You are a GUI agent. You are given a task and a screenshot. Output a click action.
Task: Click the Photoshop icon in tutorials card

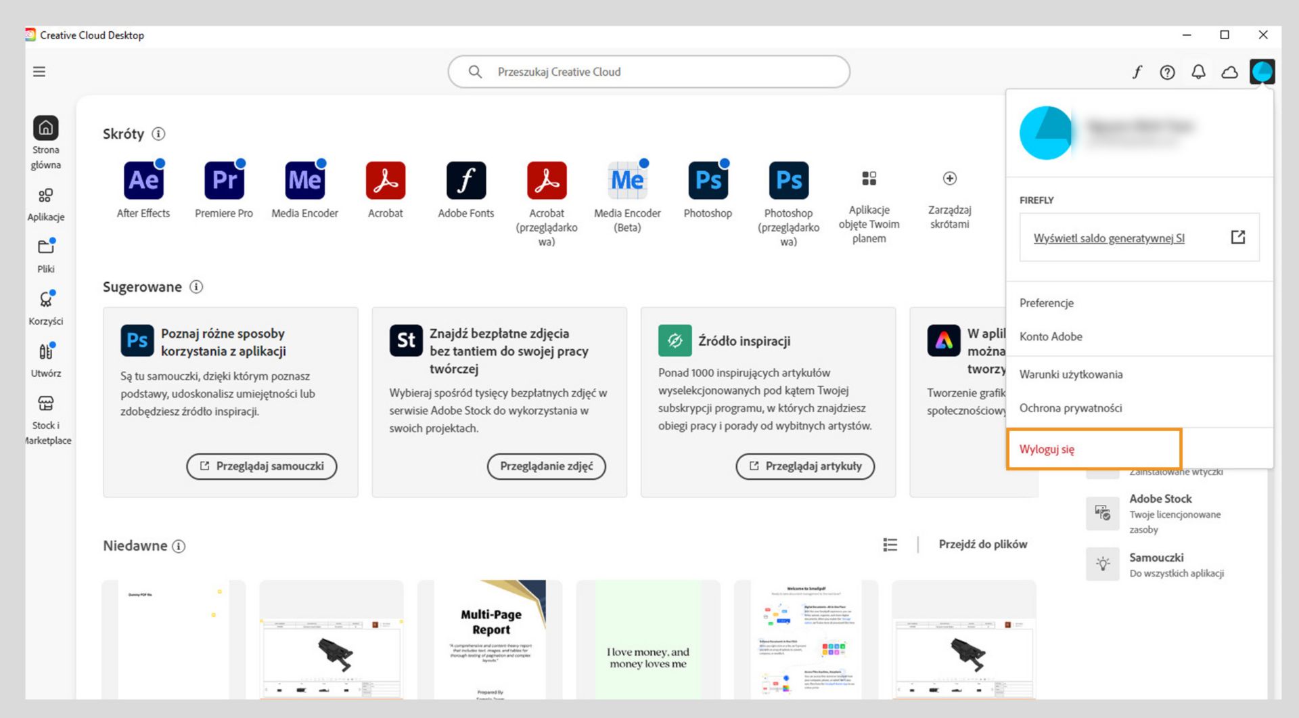(x=137, y=340)
